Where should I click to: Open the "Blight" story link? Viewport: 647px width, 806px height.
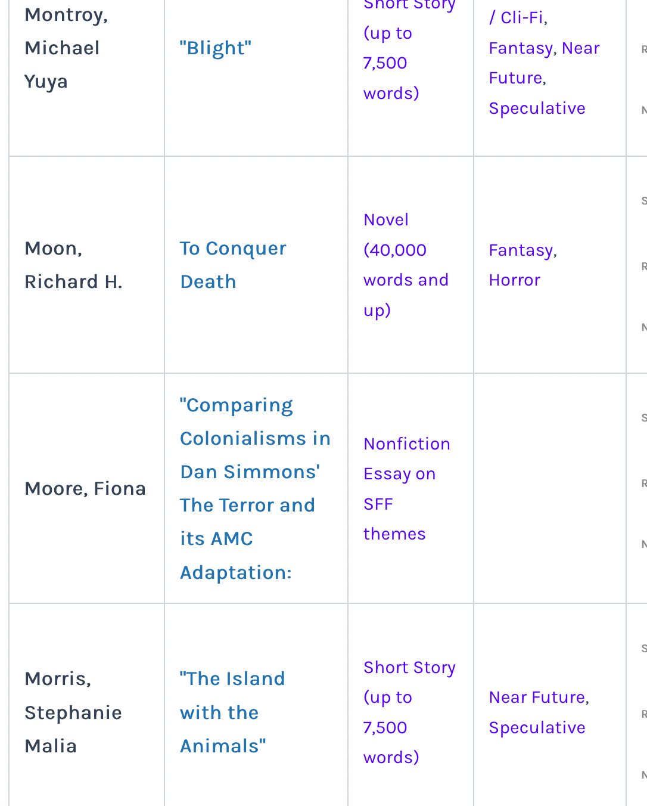coord(216,48)
